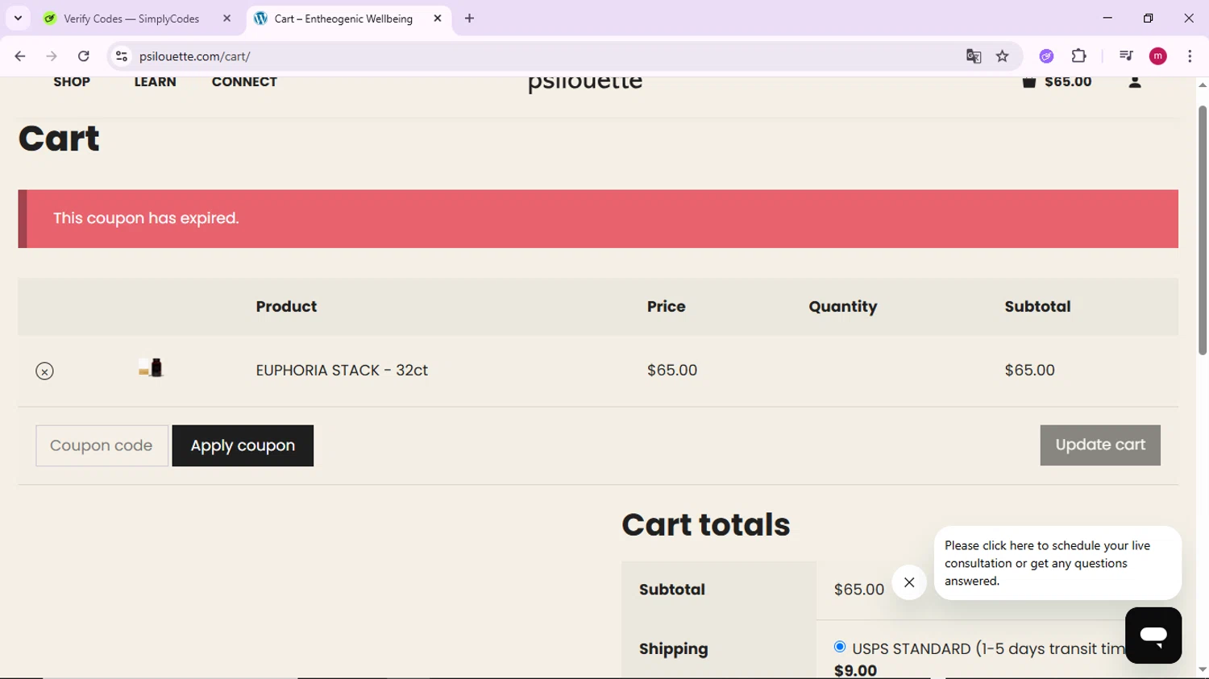
Task: Close the Verify Codes SimplyCodes tab
Action: point(226,19)
